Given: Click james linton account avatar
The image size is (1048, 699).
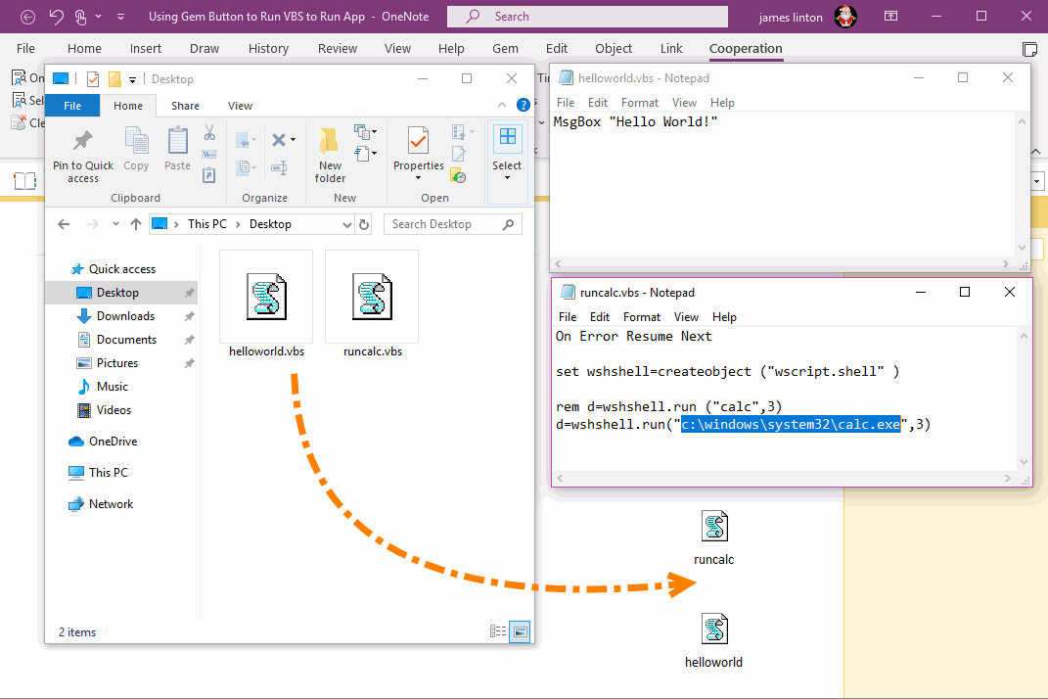Looking at the screenshot, I should tap(845, 17).
